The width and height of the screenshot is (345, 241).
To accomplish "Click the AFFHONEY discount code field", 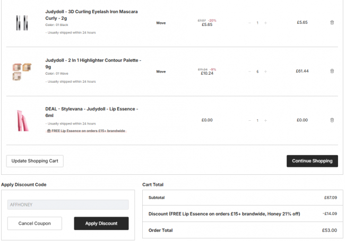I will [x=68, y=204].
